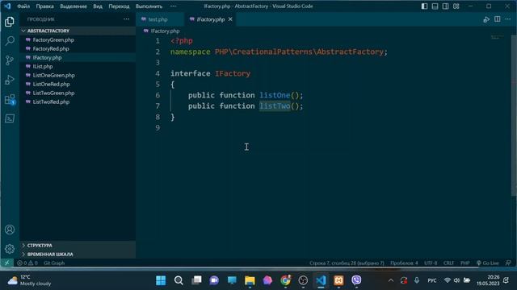This screenshot has height=290, width=517.
Task: Open the Файл menu
Action: click(23, 6)
